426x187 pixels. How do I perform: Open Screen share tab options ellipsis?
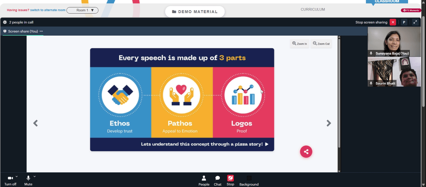(41, 31)
